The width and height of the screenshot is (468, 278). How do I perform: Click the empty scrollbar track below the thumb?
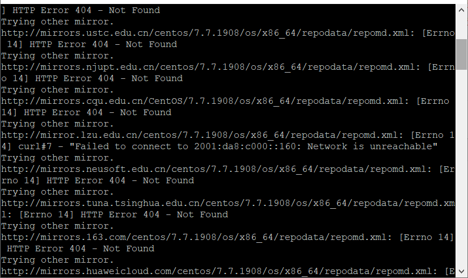[461, 167]
